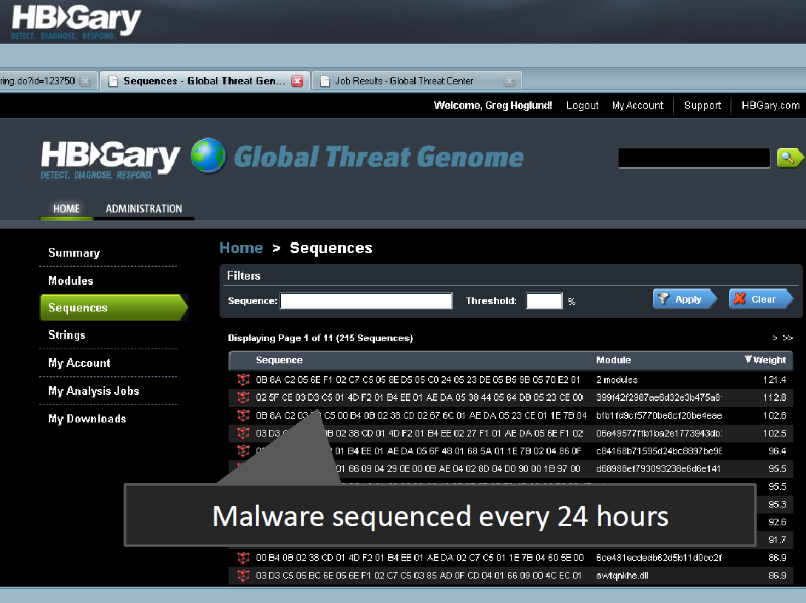Image resolution: width=806 pixels, height=603 pixels.
Task: Open My Analysis Jobs in sidebar
Action: (x=94, y=391)
